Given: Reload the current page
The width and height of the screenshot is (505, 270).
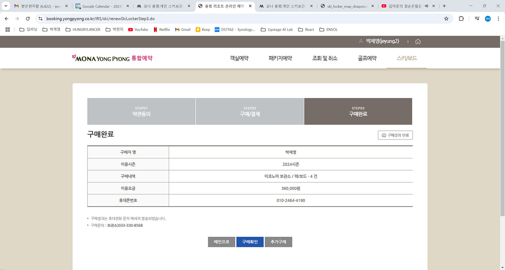Looking at the screenshot, I should [28, 18].
